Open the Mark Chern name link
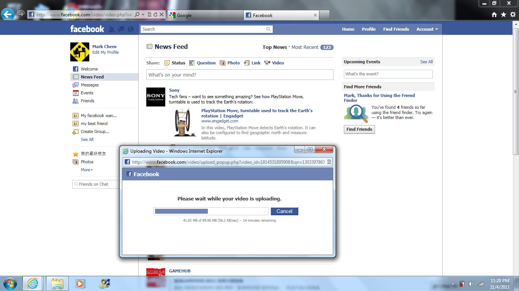The width and height of the screenshot is (519, 291). pos(104,47)
